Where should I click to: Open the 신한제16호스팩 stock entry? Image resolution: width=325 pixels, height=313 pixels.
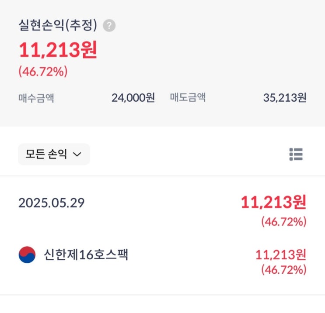[x=86, y=254]
